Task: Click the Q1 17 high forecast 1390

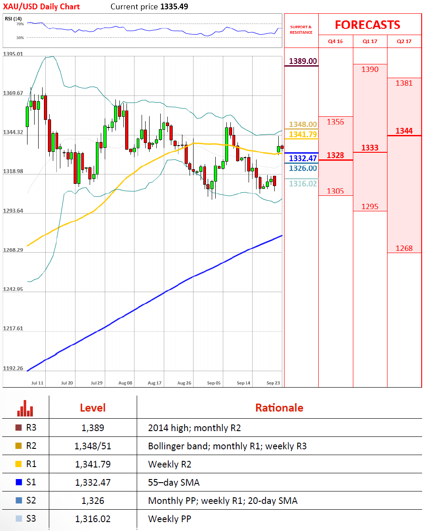Action: pos(370,69)
